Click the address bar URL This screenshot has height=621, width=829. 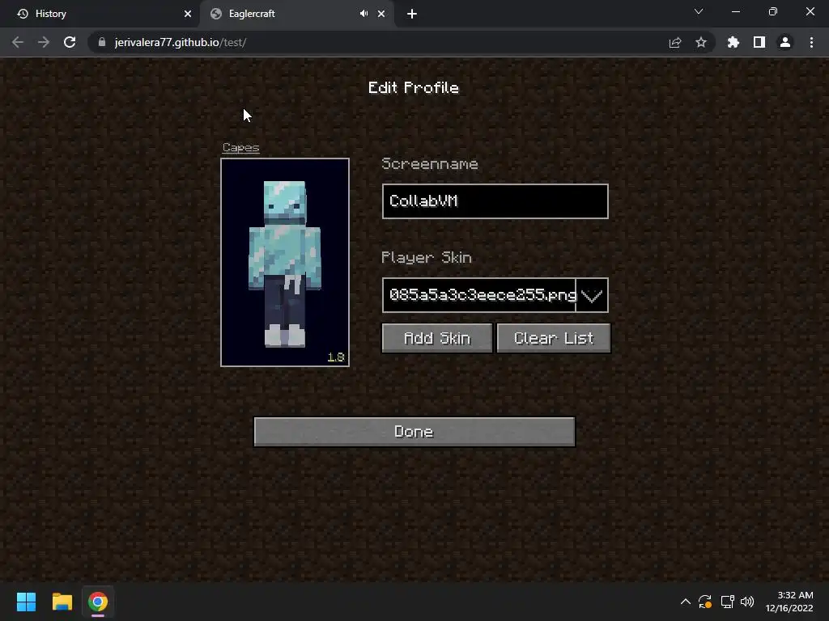pos(181,42)
